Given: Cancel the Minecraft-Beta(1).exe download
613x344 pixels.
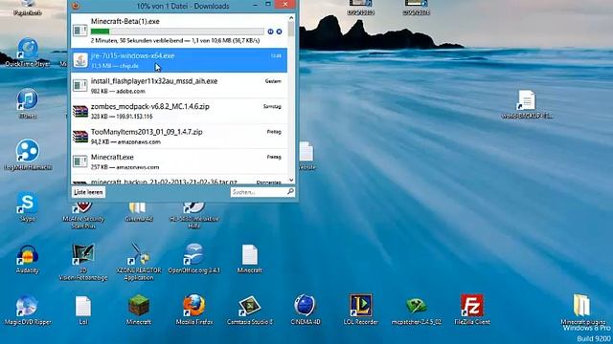Looking at the screenshot, I should tap(279, 32).
